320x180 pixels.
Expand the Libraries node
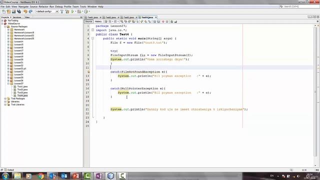coord(5,101)
